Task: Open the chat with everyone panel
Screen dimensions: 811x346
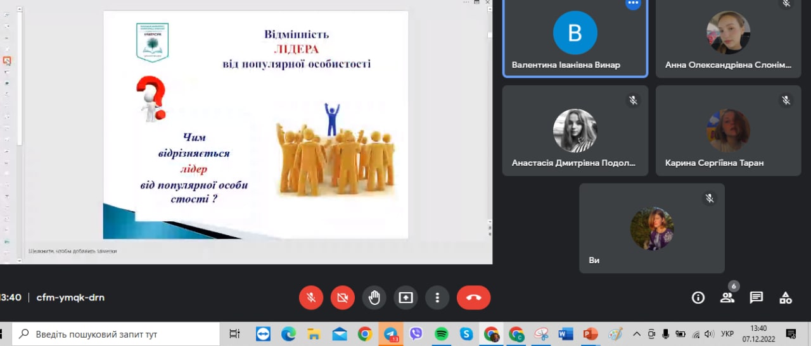Action: tap(756, 297)
